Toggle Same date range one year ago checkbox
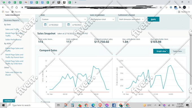 pos(97,102)
